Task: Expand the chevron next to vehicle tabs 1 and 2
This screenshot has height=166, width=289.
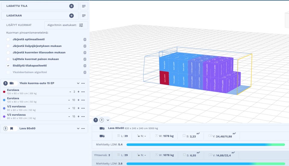Action: click(108, 120)
